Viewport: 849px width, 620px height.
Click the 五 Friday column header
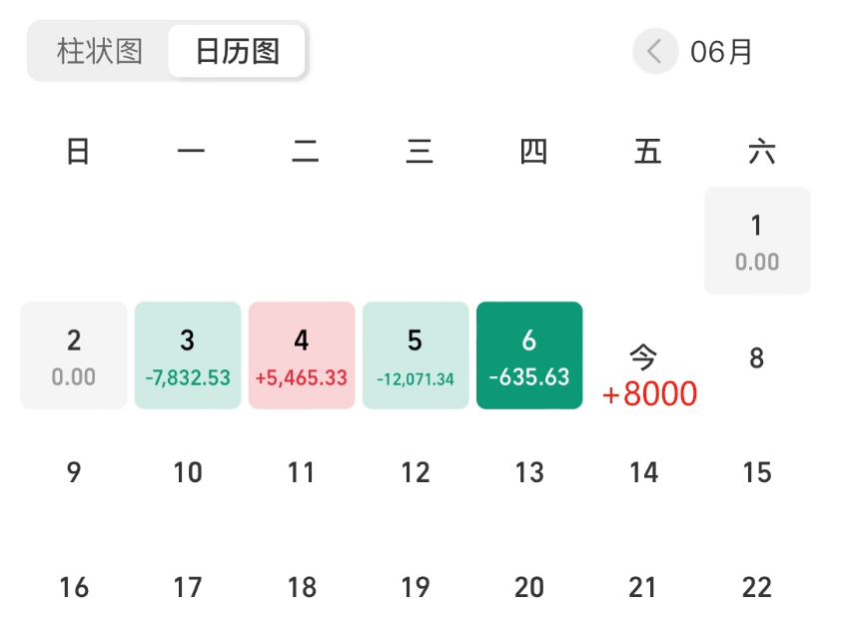coord(647,151)
